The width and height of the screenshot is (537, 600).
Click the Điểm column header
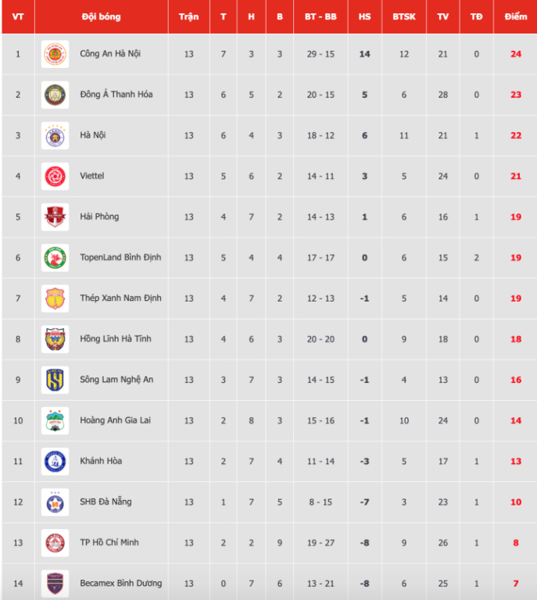tap(516, 16)
